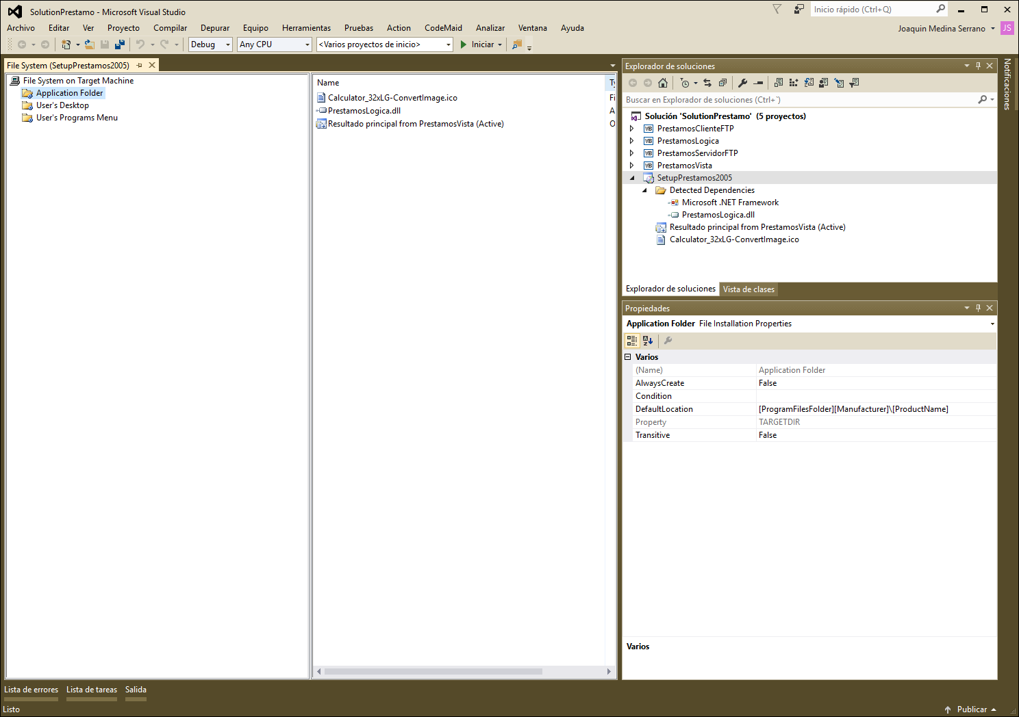Image resolution: width=1019 pixels, height=717 pixels.
Task: Select Calculator_32xLG-ConvertImage.ico in the Name list
Action: (x=392, y=98)
